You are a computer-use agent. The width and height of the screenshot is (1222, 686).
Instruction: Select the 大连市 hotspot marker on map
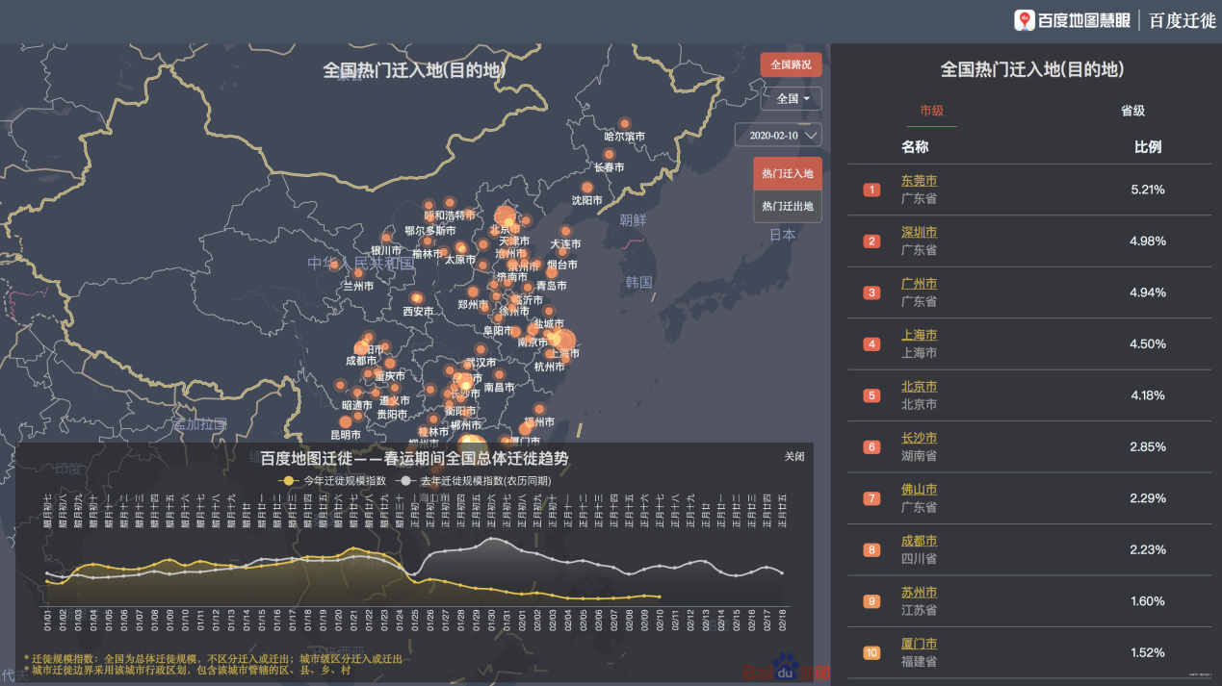pyautogui.click(x=565, y=232)
